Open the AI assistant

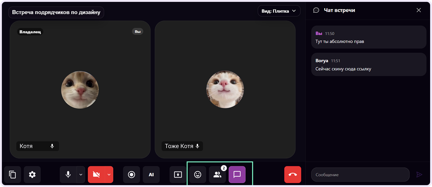pyautogui.click(x=151, y=175)
